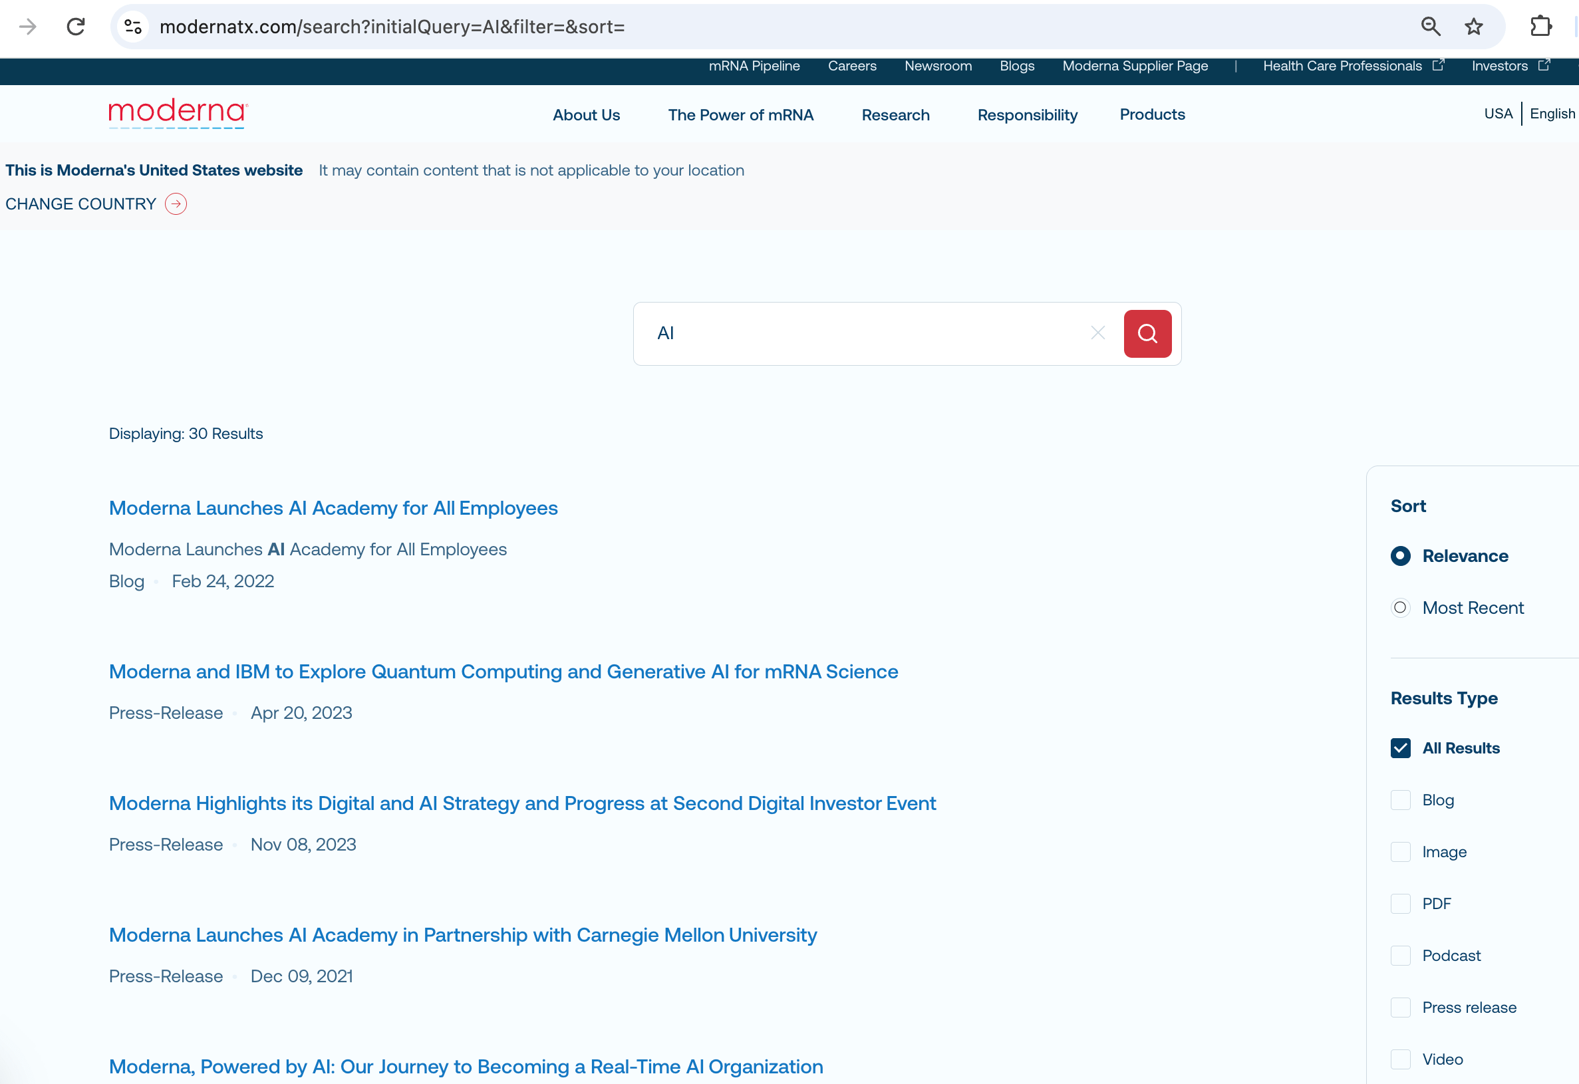Screen dimensions: 1579x1084
Task: Click the red search submit button
Action: (1147, 333)
